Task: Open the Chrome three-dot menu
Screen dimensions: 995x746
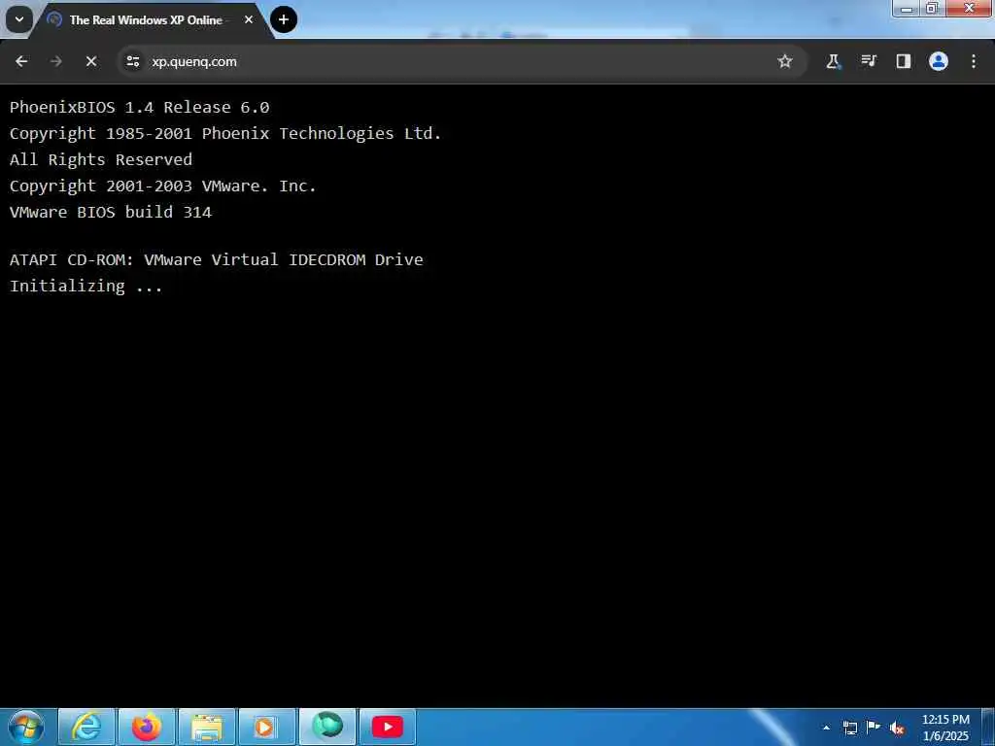Action: [974, 61]
